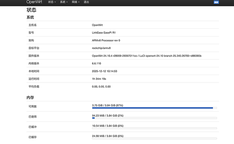234x144 pixels.
Task: Click the 已缓存 cached memory bar
Action: click(154, 138)
